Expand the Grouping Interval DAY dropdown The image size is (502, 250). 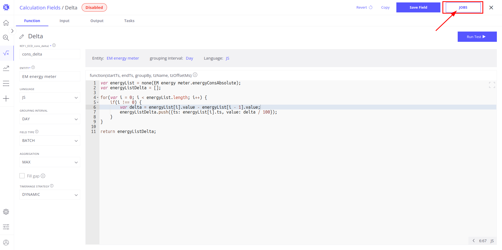tap(50, 119)
